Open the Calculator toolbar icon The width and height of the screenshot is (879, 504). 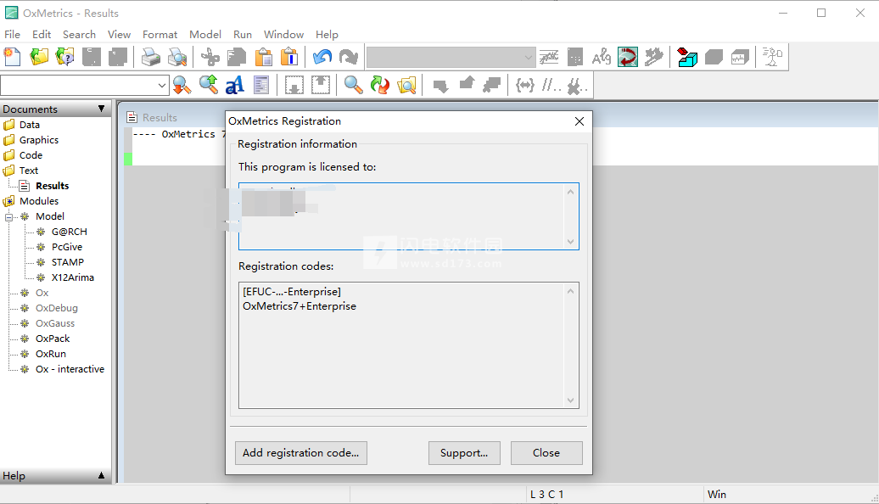coord(575,57)
